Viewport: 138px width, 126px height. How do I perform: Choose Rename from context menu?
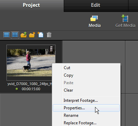[86, 115]
